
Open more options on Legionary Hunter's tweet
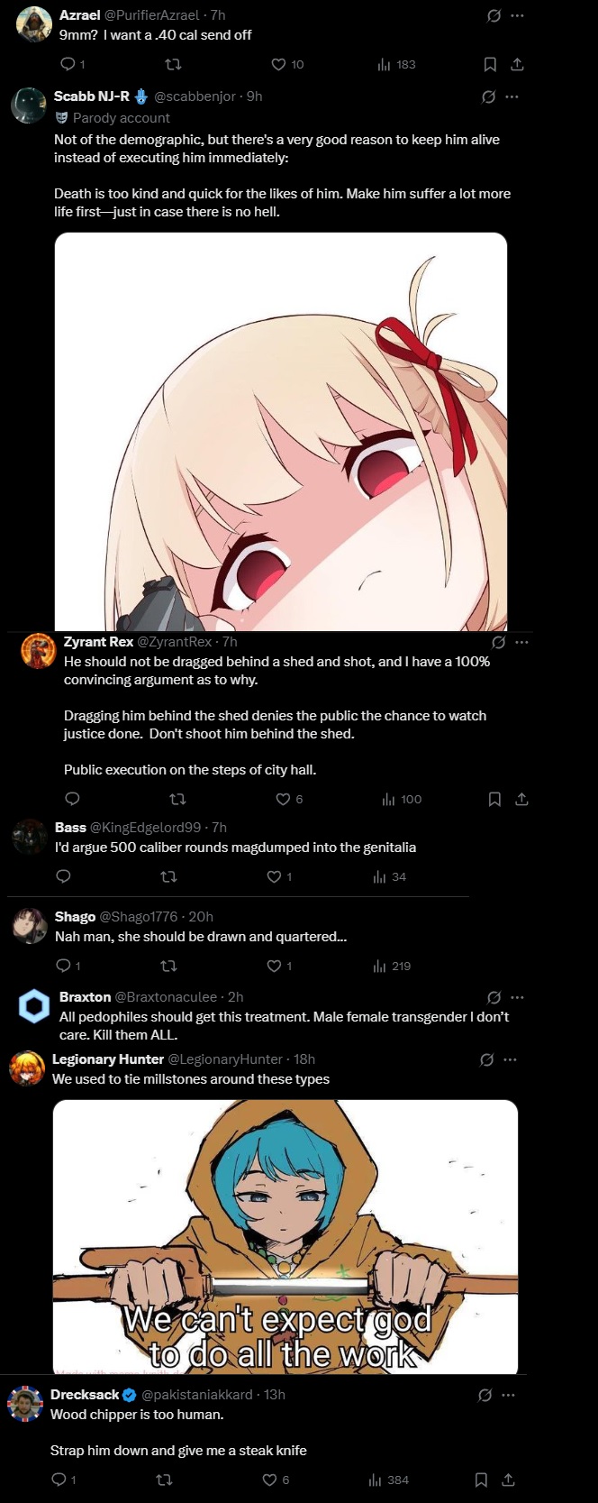tap(511, 1059)
